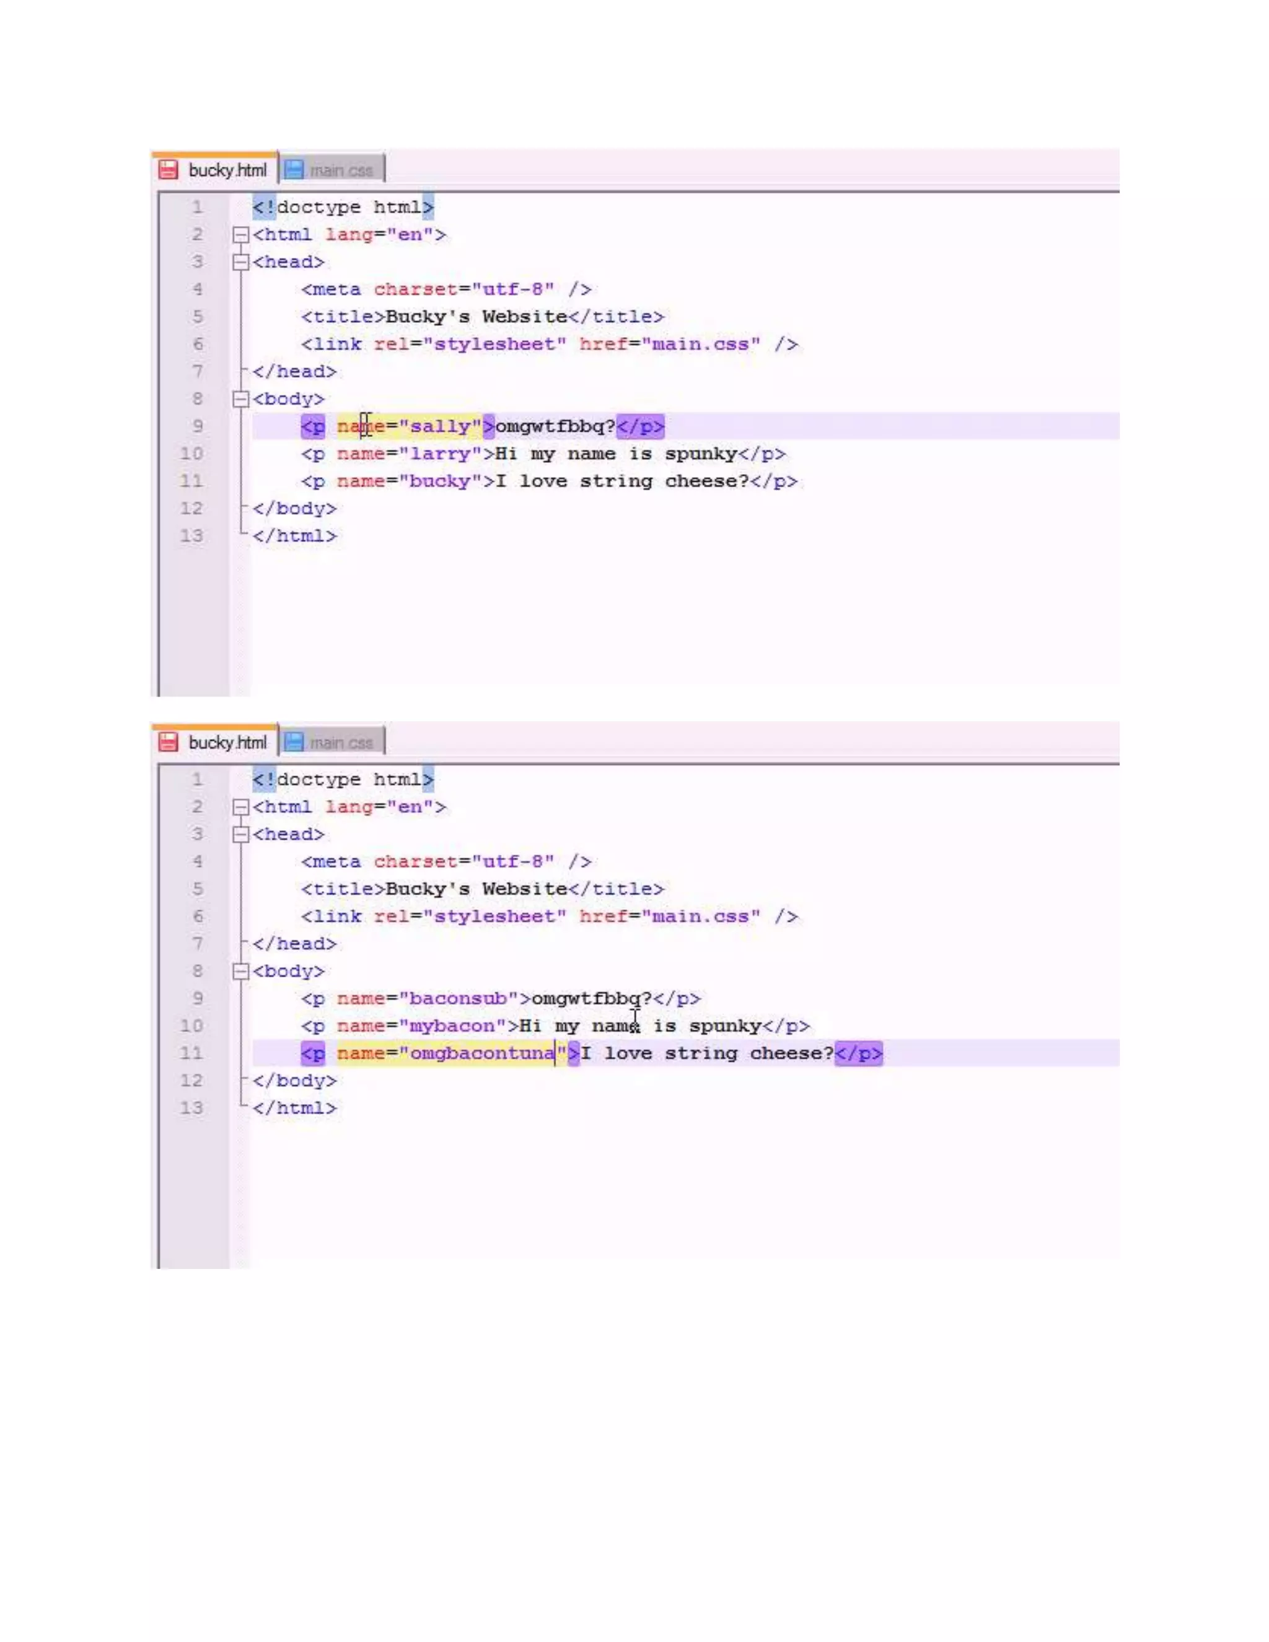Place cursor in the "mybacon" attribute value

pos(452,1025)
